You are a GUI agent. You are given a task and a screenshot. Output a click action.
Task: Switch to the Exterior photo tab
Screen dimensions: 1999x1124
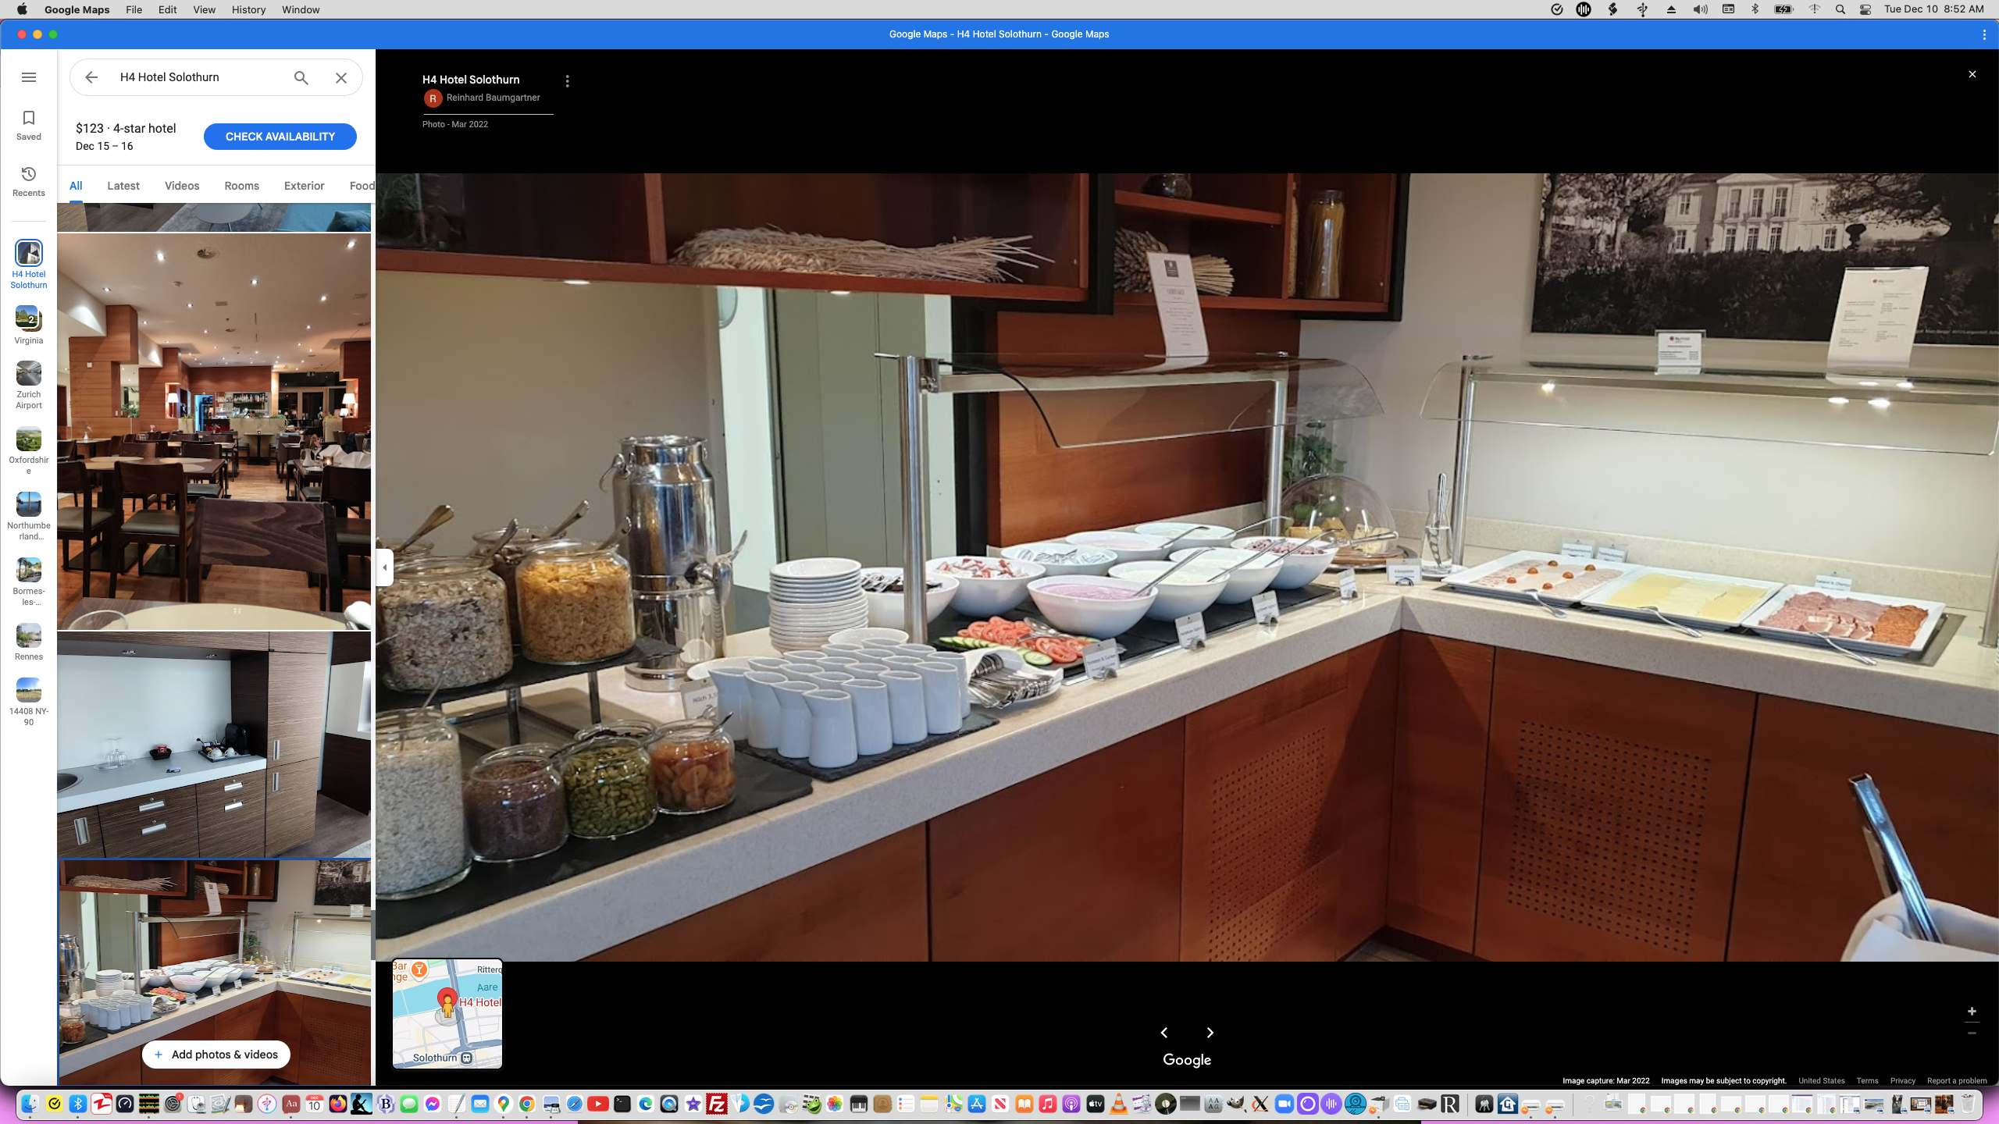pyautogui.click(x=304, y=186)
